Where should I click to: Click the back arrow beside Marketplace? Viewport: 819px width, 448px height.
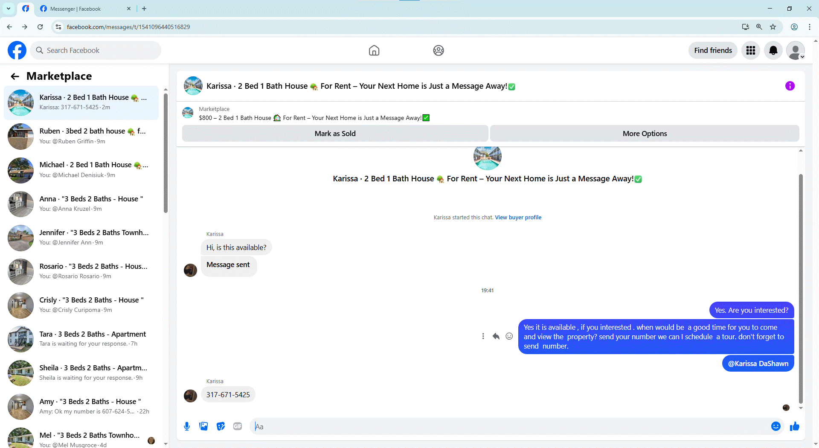(15, 76)
